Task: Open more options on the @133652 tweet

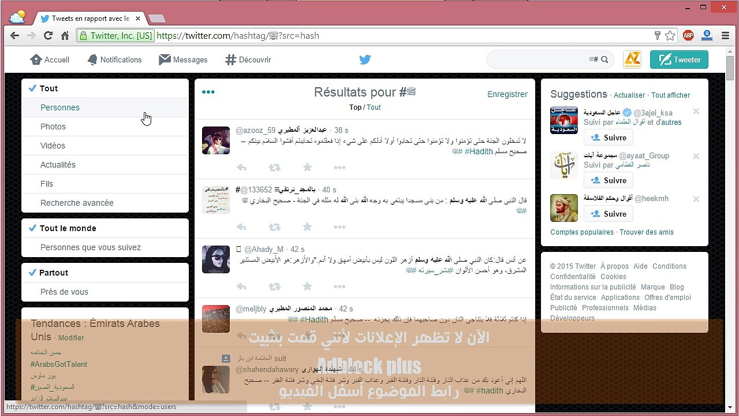Action: pyautogui.click(x=339, y=227)
